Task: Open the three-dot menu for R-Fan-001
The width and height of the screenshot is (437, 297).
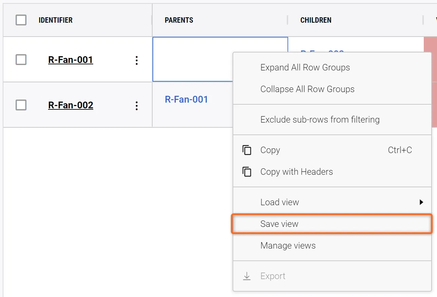Action: (x=137, y=60)
